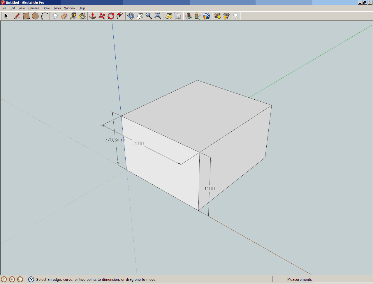
Task: Select the Move tool with red arrows
Action: pyautogui.click(x=102, y=16)
